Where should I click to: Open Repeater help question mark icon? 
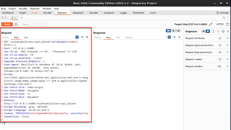(x=228, y=24)
